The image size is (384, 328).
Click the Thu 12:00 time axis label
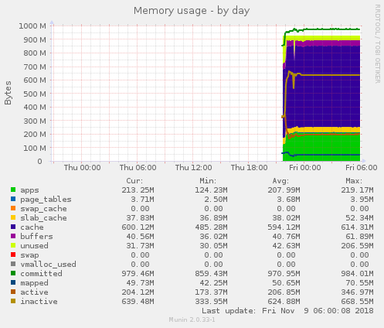(x=194, y=168)
